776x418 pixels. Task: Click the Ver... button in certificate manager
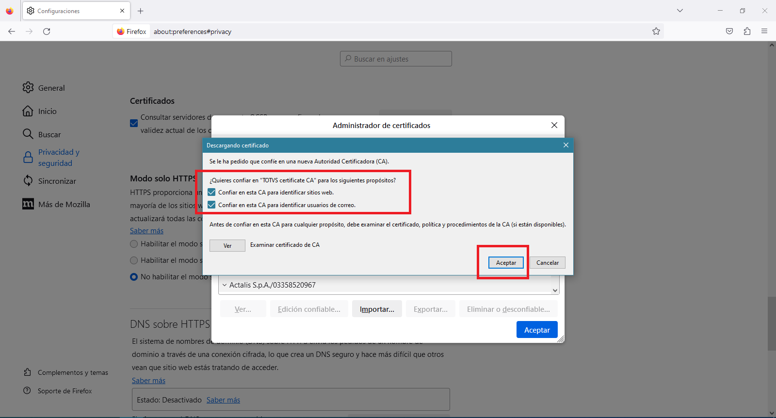pyautogui.click(x=243, y=309)
